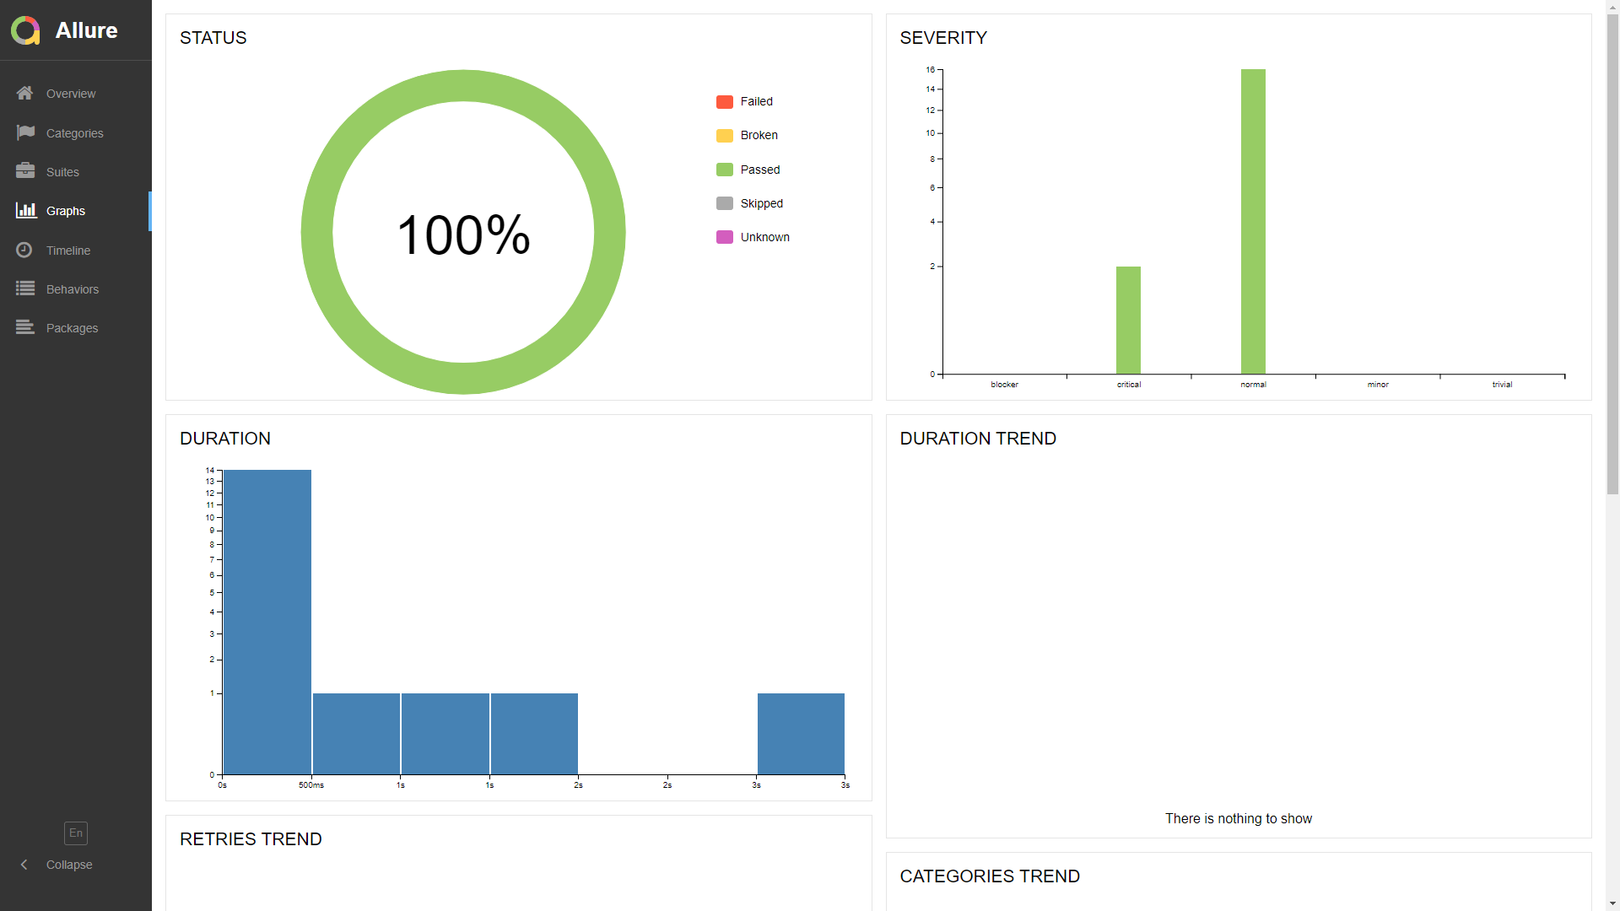Toggle the Passed status legend item
The height and width of the screenshot is (911, 1620).
click(x=761, y=169)
